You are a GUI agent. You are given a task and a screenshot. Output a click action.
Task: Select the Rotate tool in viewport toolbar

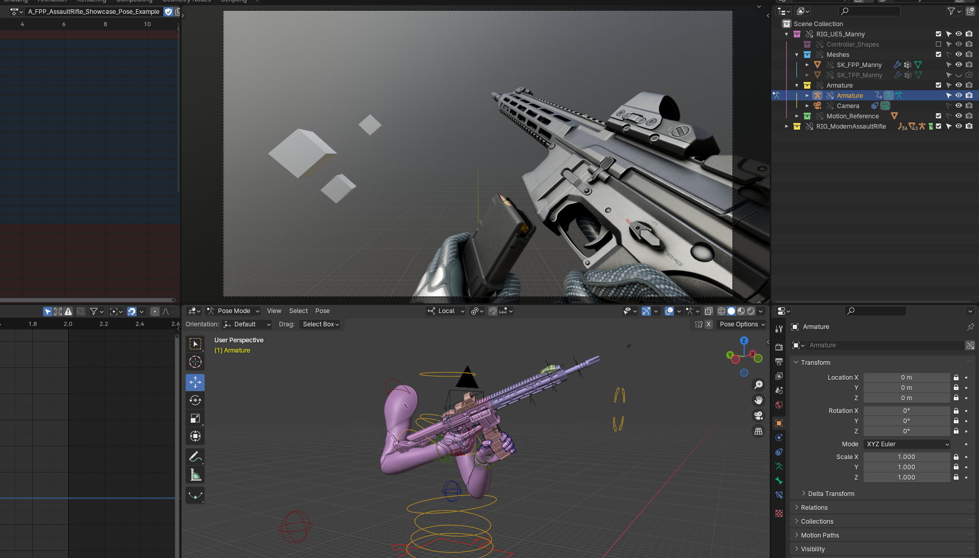click(x=195, y=401)
